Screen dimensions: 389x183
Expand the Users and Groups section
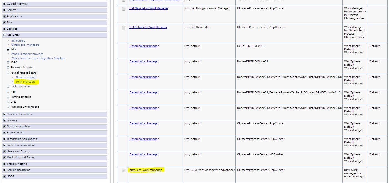(x=4, y=151)
